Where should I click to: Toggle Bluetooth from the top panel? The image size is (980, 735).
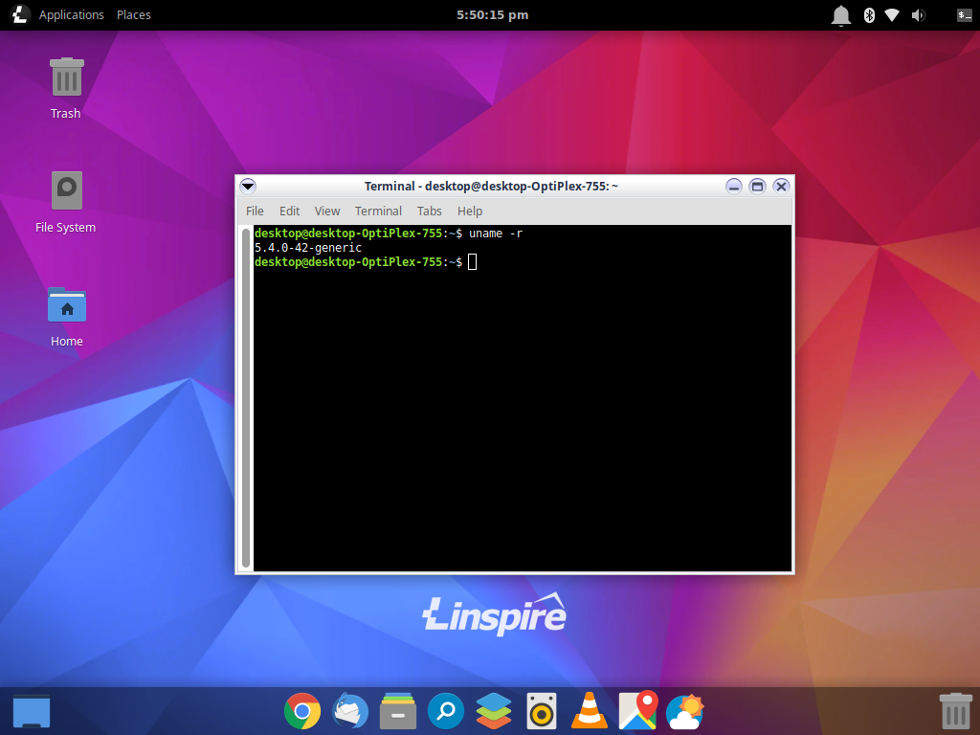point(869,14)
